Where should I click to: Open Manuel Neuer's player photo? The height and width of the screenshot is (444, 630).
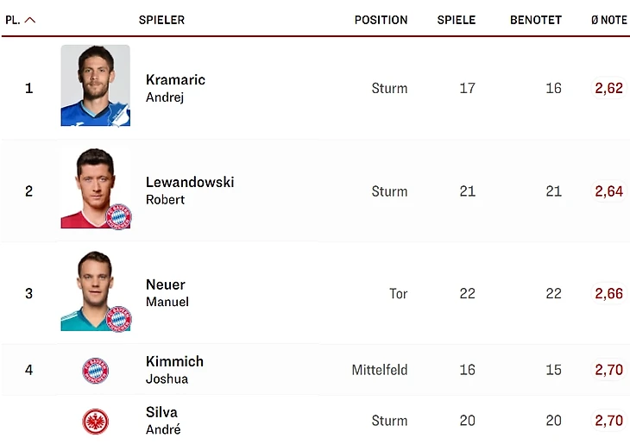click(x=93, y=291)
